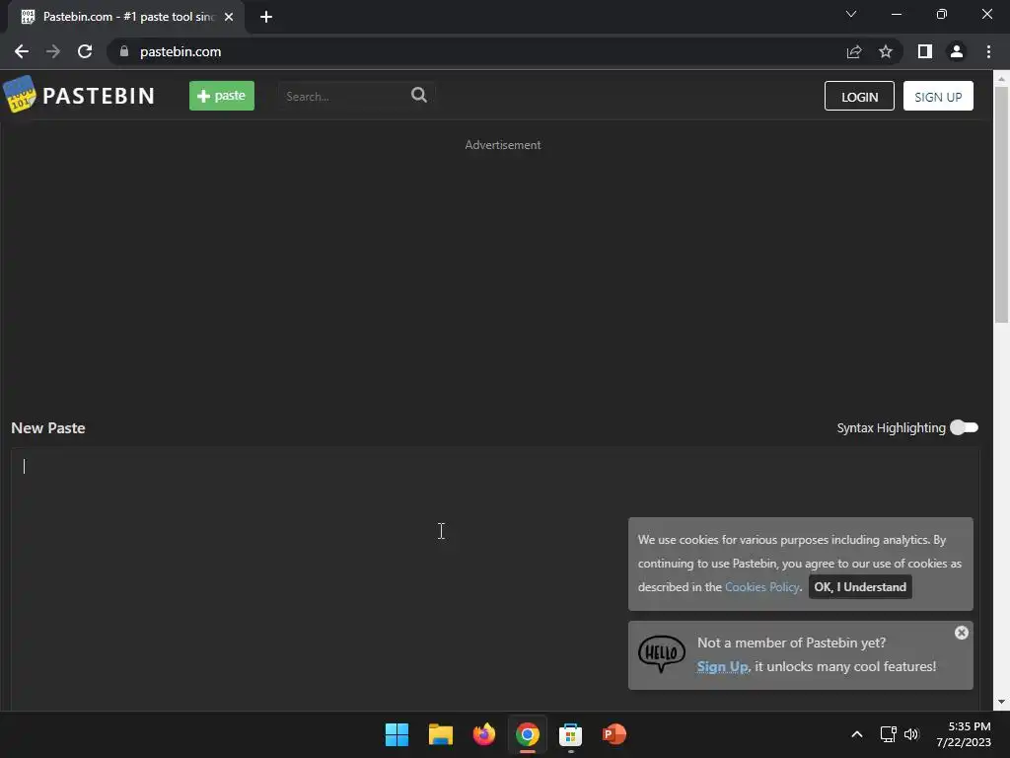The image size is (1010, 758).
Task: Follow the Sign Up link in popup
Action: [723, 666]
